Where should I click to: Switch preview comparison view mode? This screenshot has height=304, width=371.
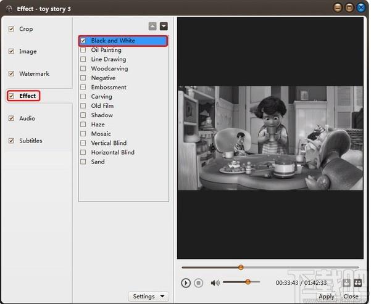pos(357,282)
